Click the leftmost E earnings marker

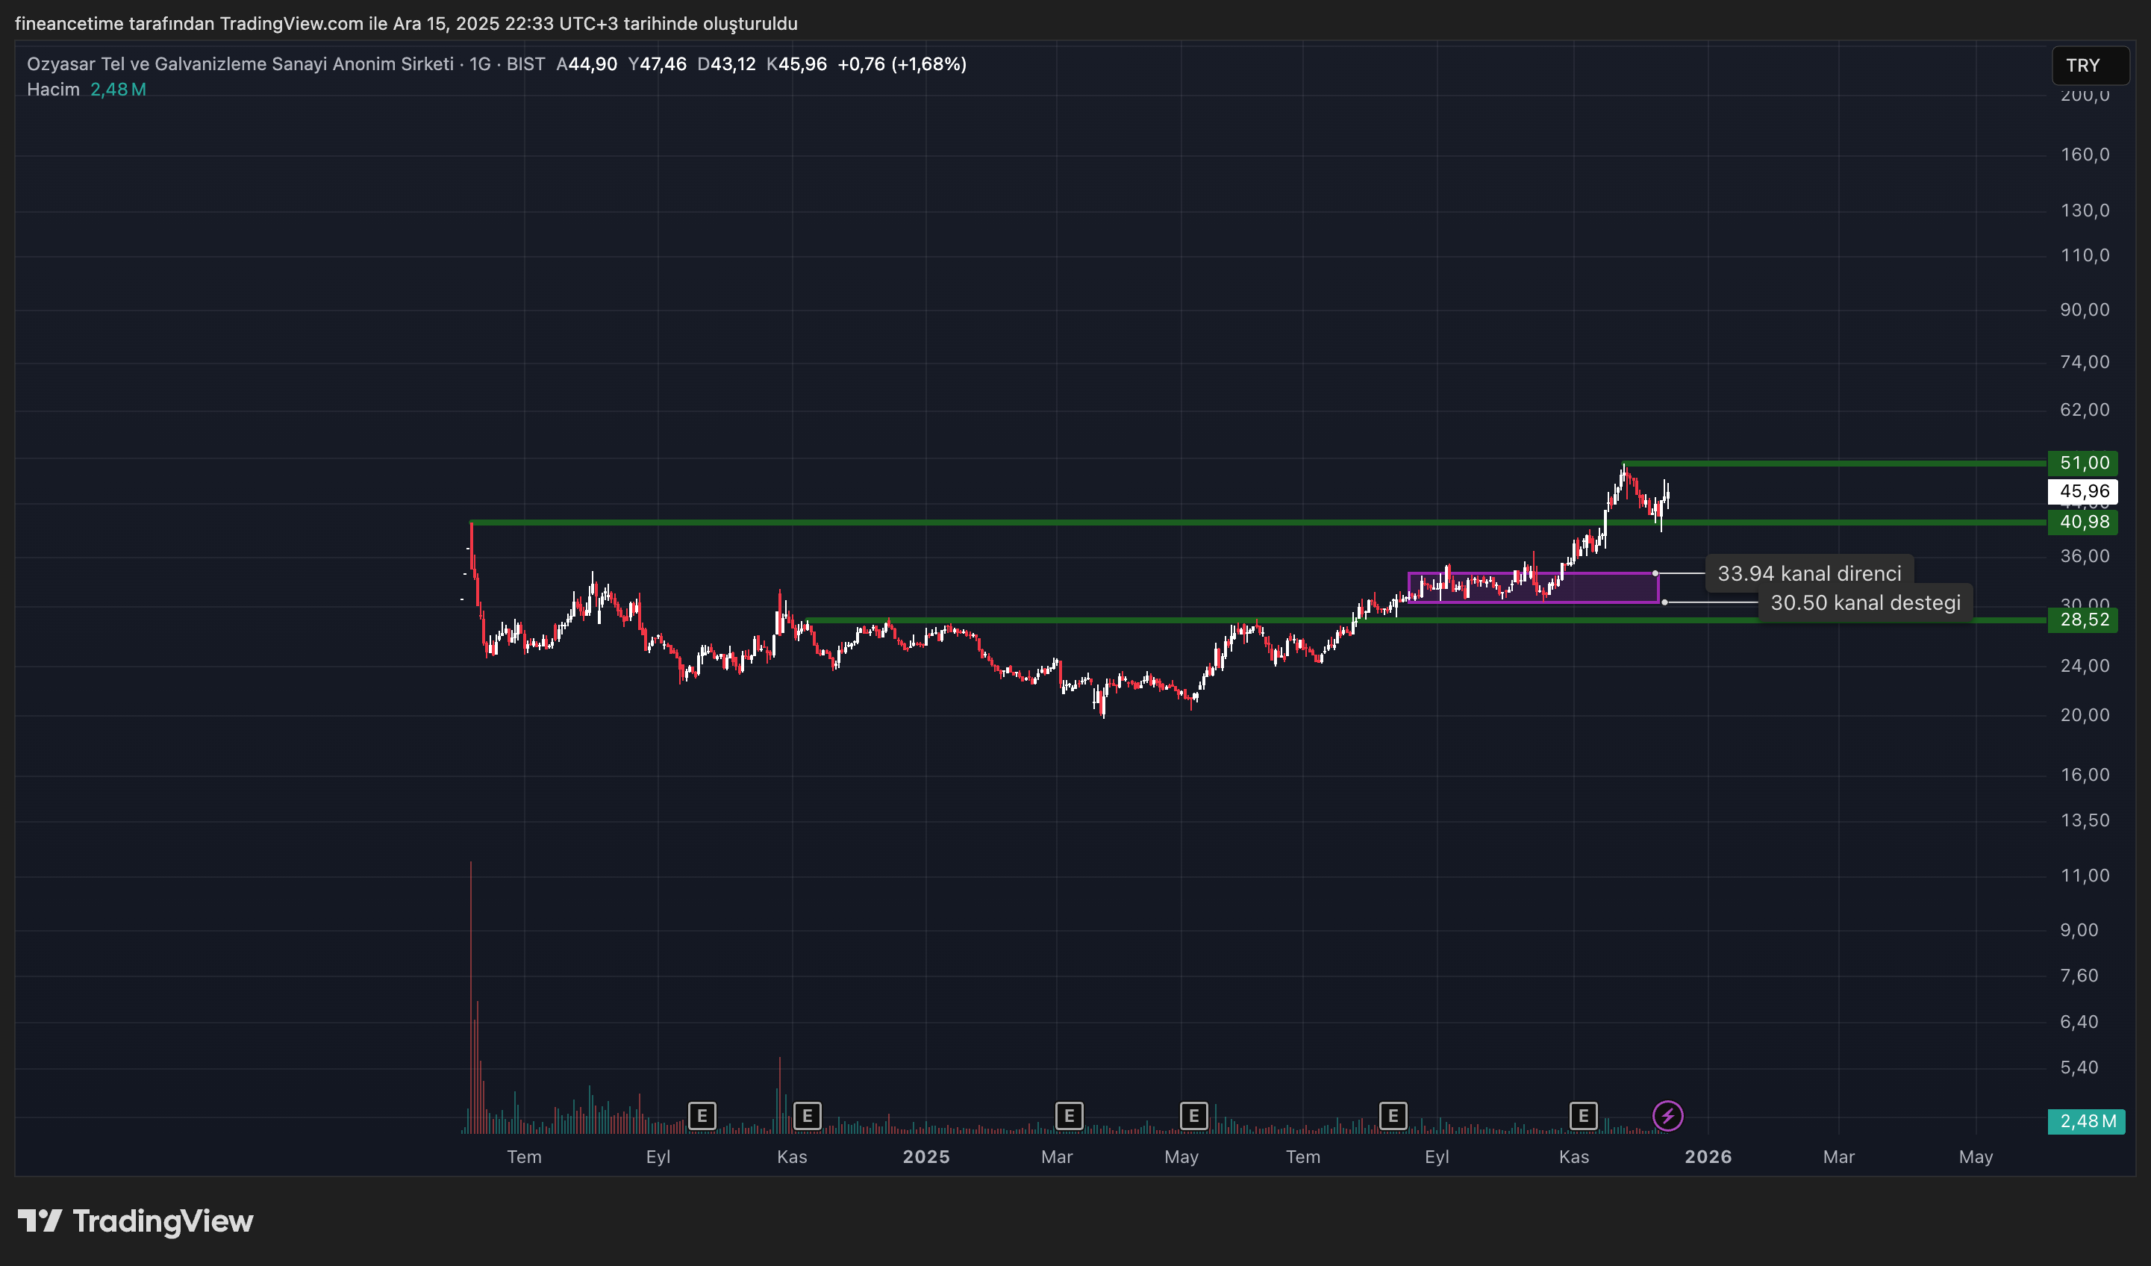pos(702,1115)
